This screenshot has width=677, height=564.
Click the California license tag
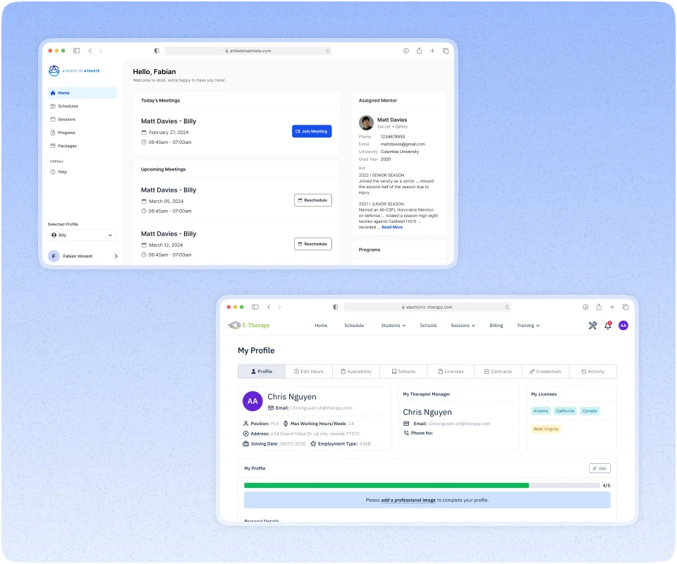click(565, 411)
